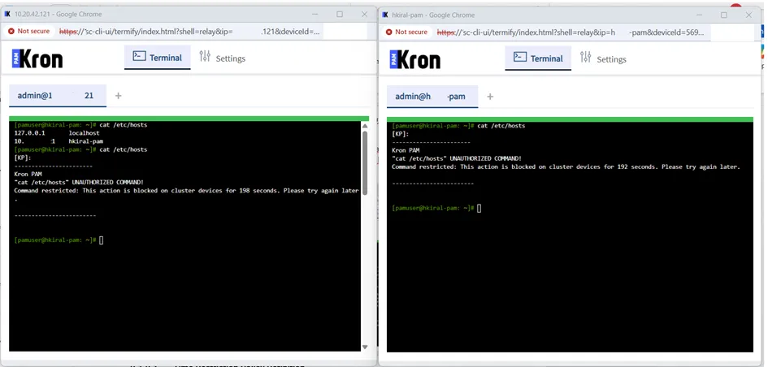Click '[KP]:' line in right terminal
Image resolution: width=768 pixels, height=367 pixels.
tap(400, 134)
